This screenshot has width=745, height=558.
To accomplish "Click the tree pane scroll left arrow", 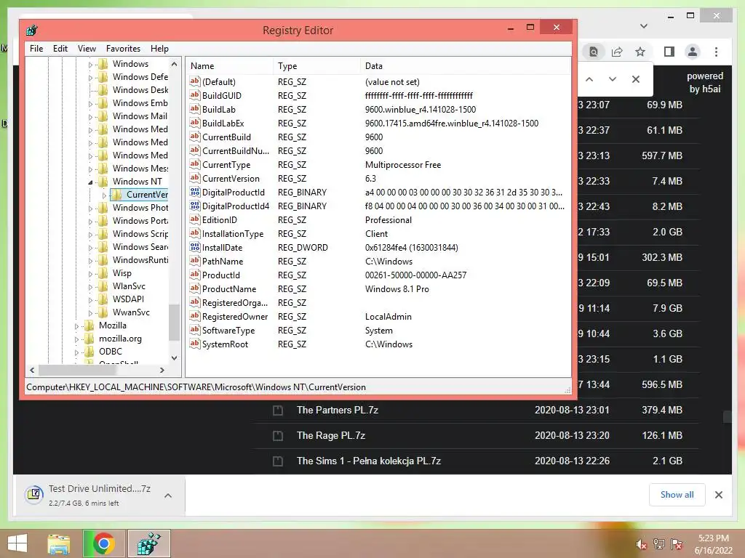I will (x=32, y=370).
